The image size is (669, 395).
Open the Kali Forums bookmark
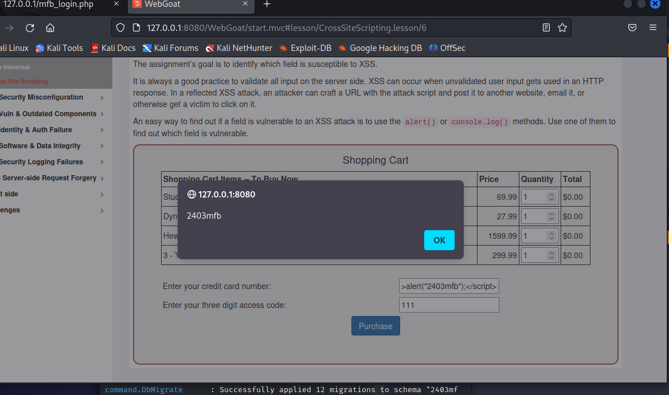pos(170,48)
